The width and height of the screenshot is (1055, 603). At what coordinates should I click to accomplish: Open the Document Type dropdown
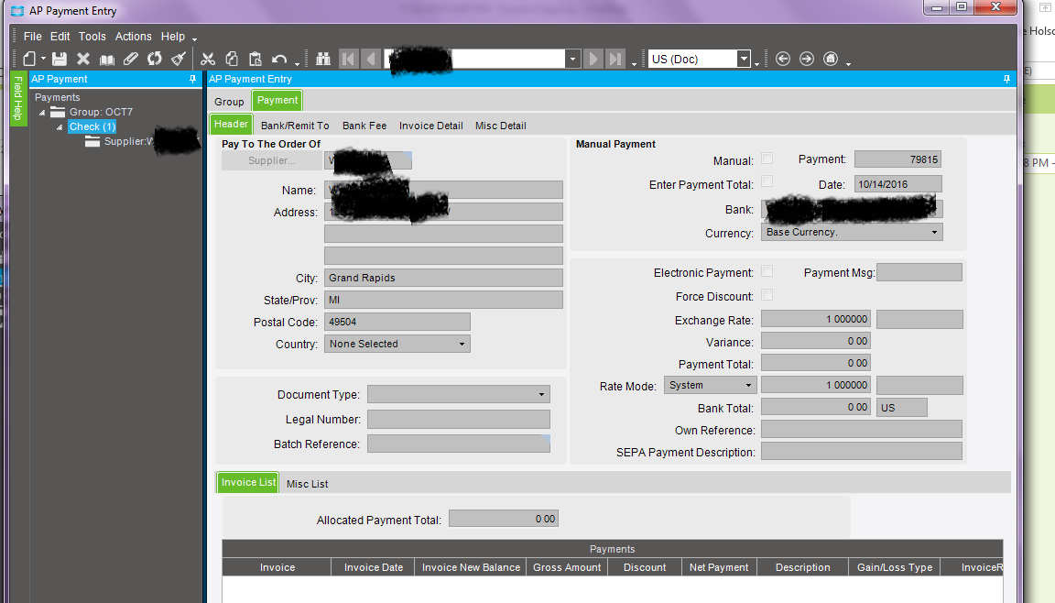click(541, 394)
